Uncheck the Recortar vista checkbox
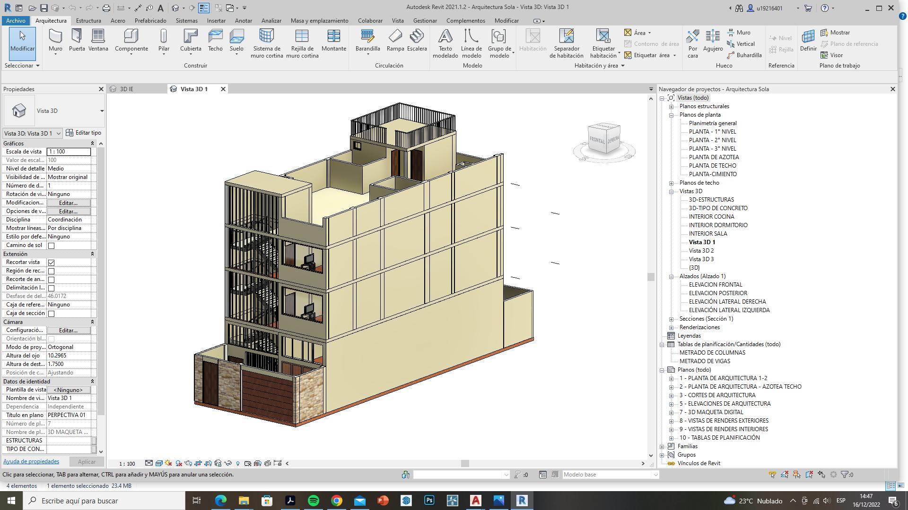908x510 pixels. (x=52, y=263)
